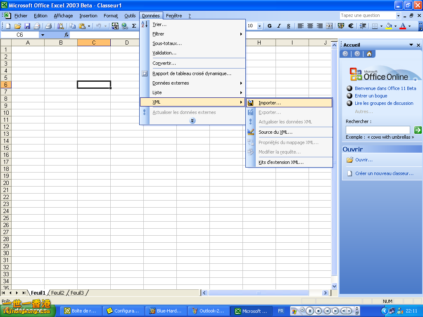Image resolution: width=423 pixels, height=317 pixels.
Task: Toggle underline with the S button
Action: 289,26
